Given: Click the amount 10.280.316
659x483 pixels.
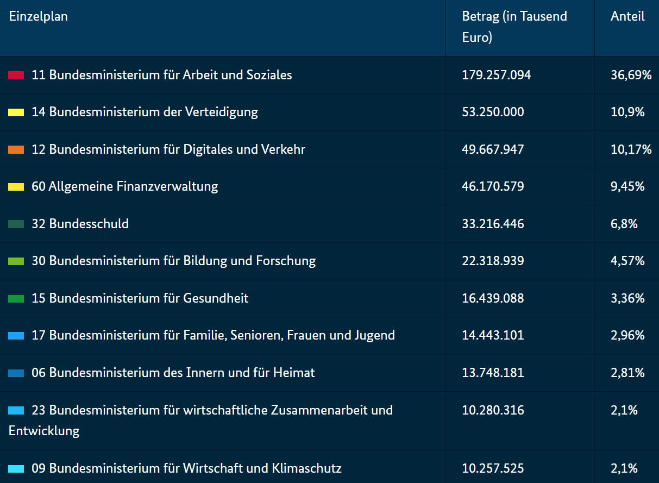Looking at the screenshot, I should click(x=493, y=410).
